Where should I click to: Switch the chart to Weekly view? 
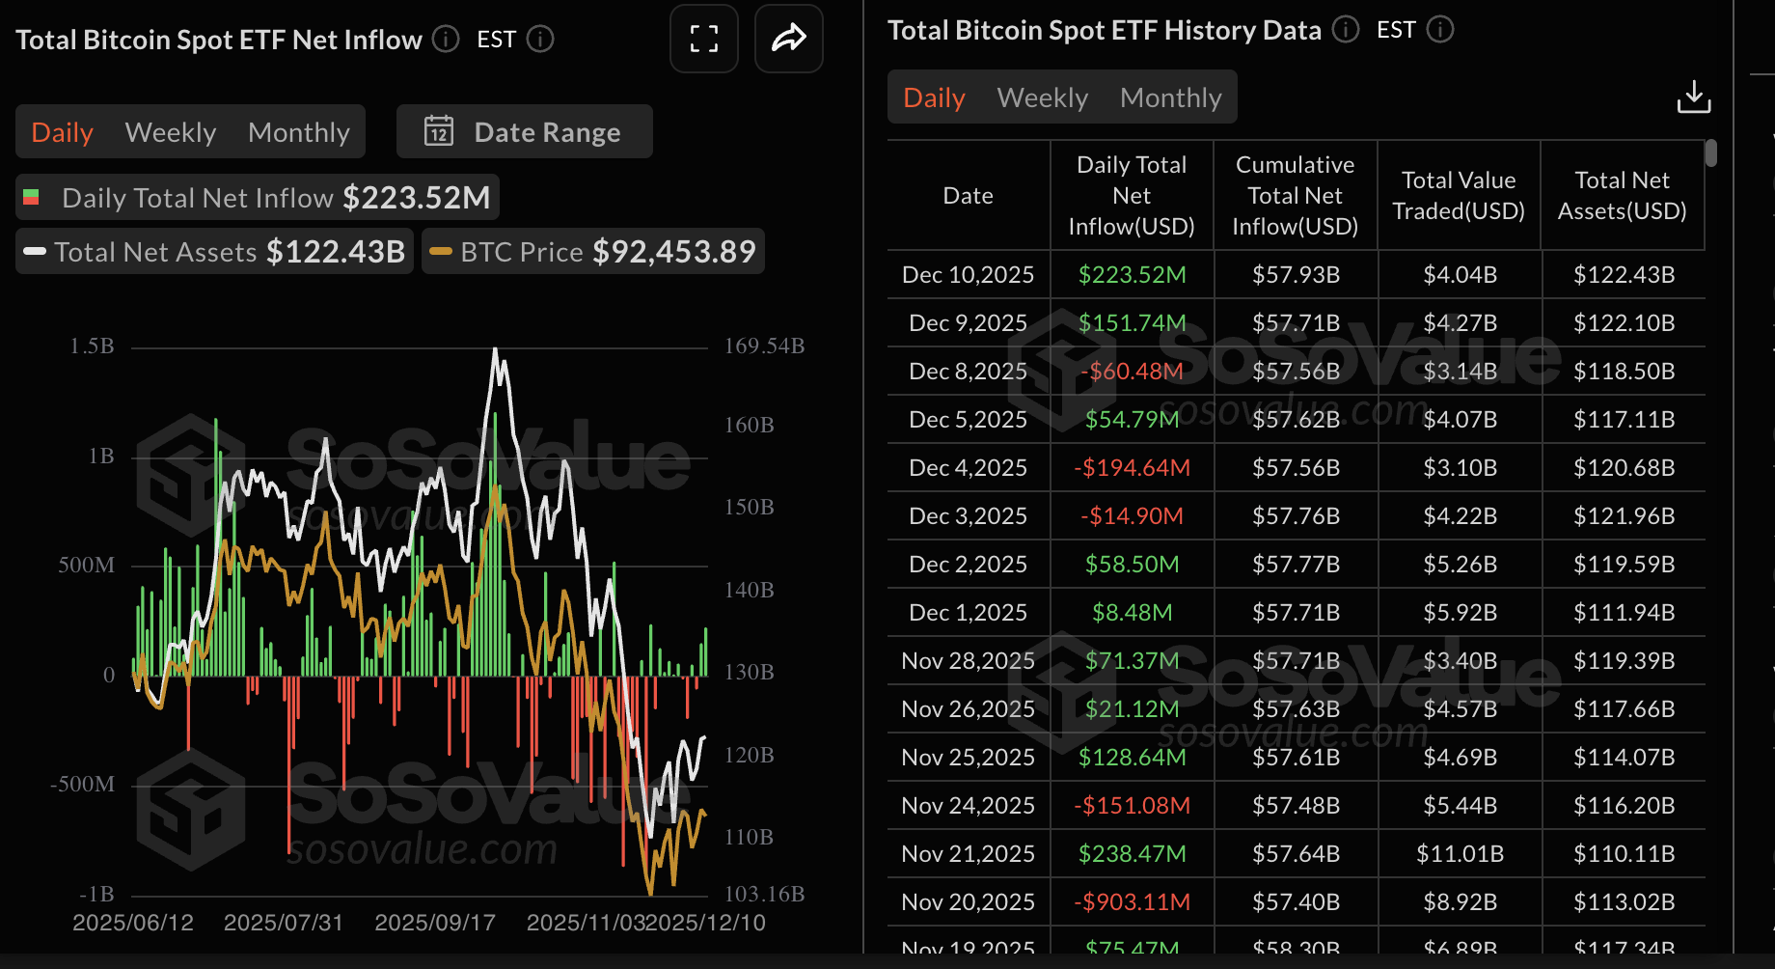click(170, 131)
